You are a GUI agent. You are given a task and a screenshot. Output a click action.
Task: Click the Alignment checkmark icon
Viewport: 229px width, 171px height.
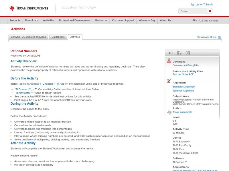[169, 81]
